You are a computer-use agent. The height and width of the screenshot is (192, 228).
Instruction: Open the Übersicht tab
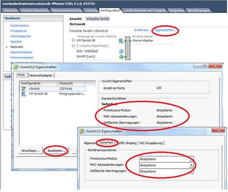point(10,10)
